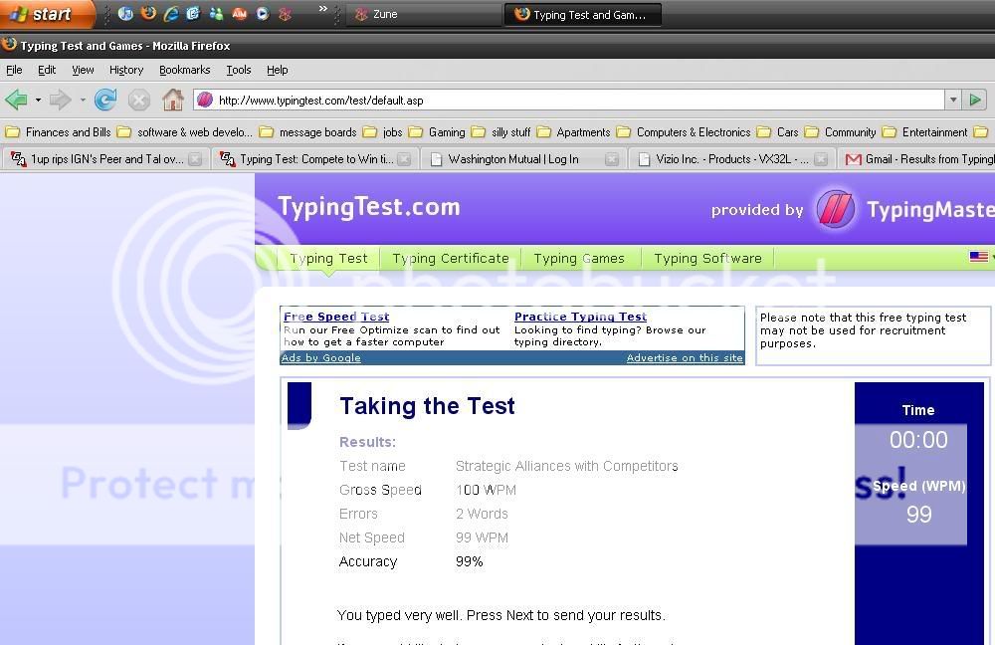This screenshot has height=645, width=995.
Task: Launch iTunes from Quick Launch
Action: pyautogui.click(x=125, y=14)
